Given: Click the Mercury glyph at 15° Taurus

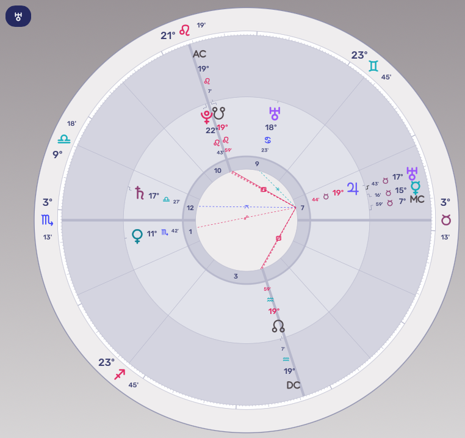Looking at the screenshot, I should pos(416,188).
